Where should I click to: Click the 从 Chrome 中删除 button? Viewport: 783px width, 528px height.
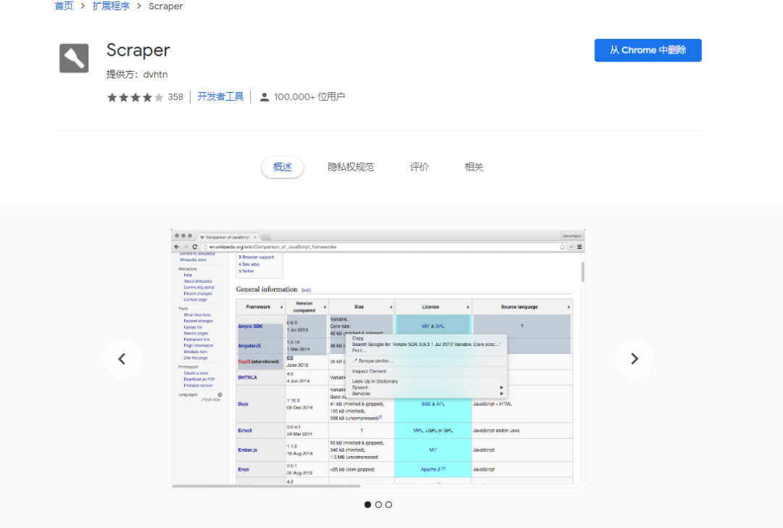pos(647,50)
